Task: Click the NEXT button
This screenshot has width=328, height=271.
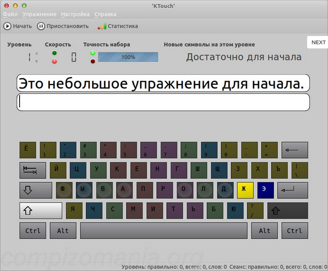Action: coord(318,42)
